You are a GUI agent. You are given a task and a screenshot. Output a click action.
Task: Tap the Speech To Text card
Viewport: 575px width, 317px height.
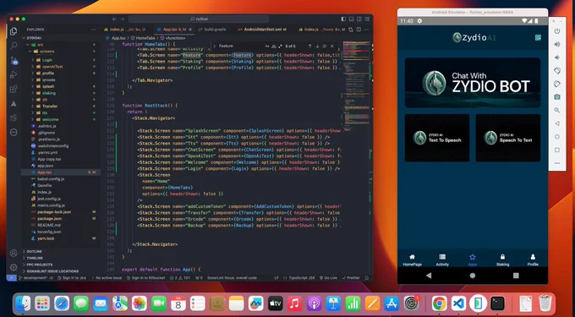(508, 138)
